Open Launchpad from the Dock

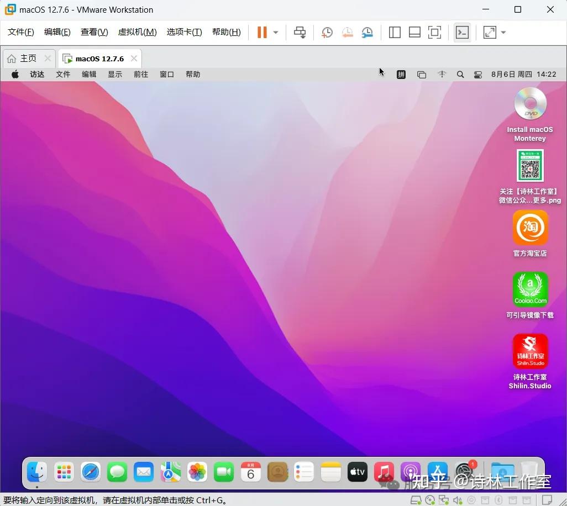point(64,472)
